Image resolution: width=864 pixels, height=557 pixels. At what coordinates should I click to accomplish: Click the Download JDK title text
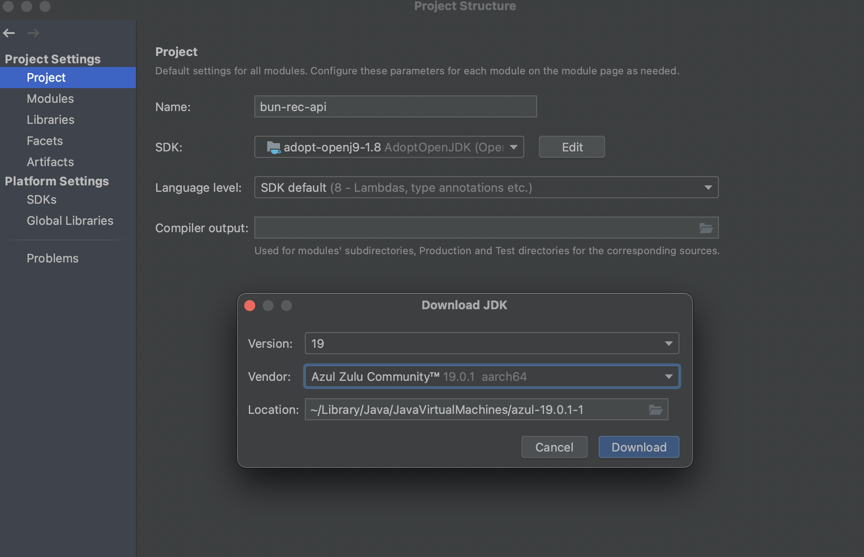tap(465, 305)
